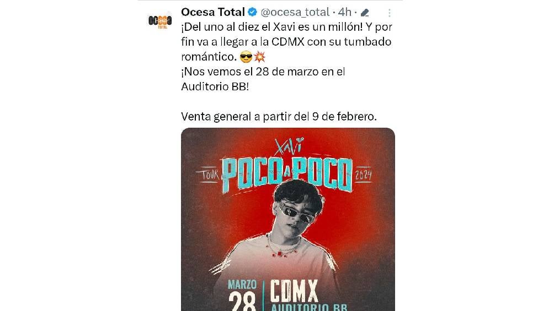Click the sunglasses emoji in the tweet
The image size is (554, 311).
coord(246,56)
